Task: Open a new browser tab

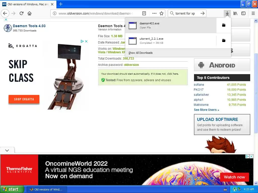Action: coord(61,4)
